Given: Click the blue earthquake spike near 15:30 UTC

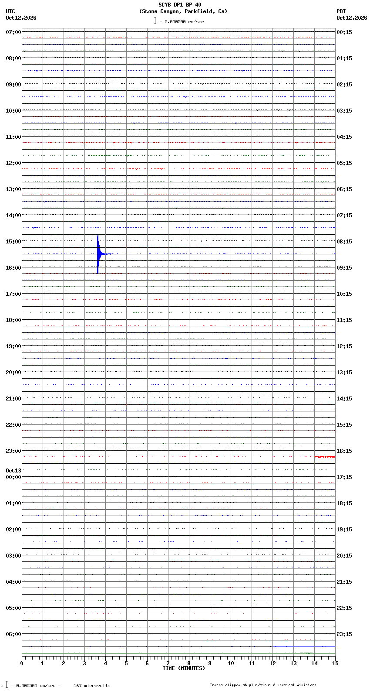Looking at the screenshot, I should coord(98,254).
